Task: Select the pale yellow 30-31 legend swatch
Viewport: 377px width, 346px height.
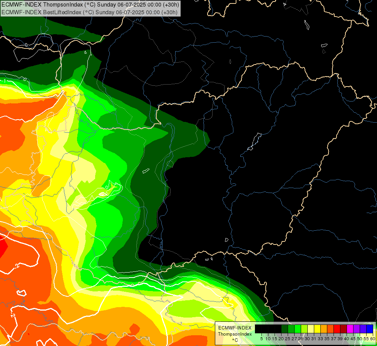Action: [x=311, y=329]
